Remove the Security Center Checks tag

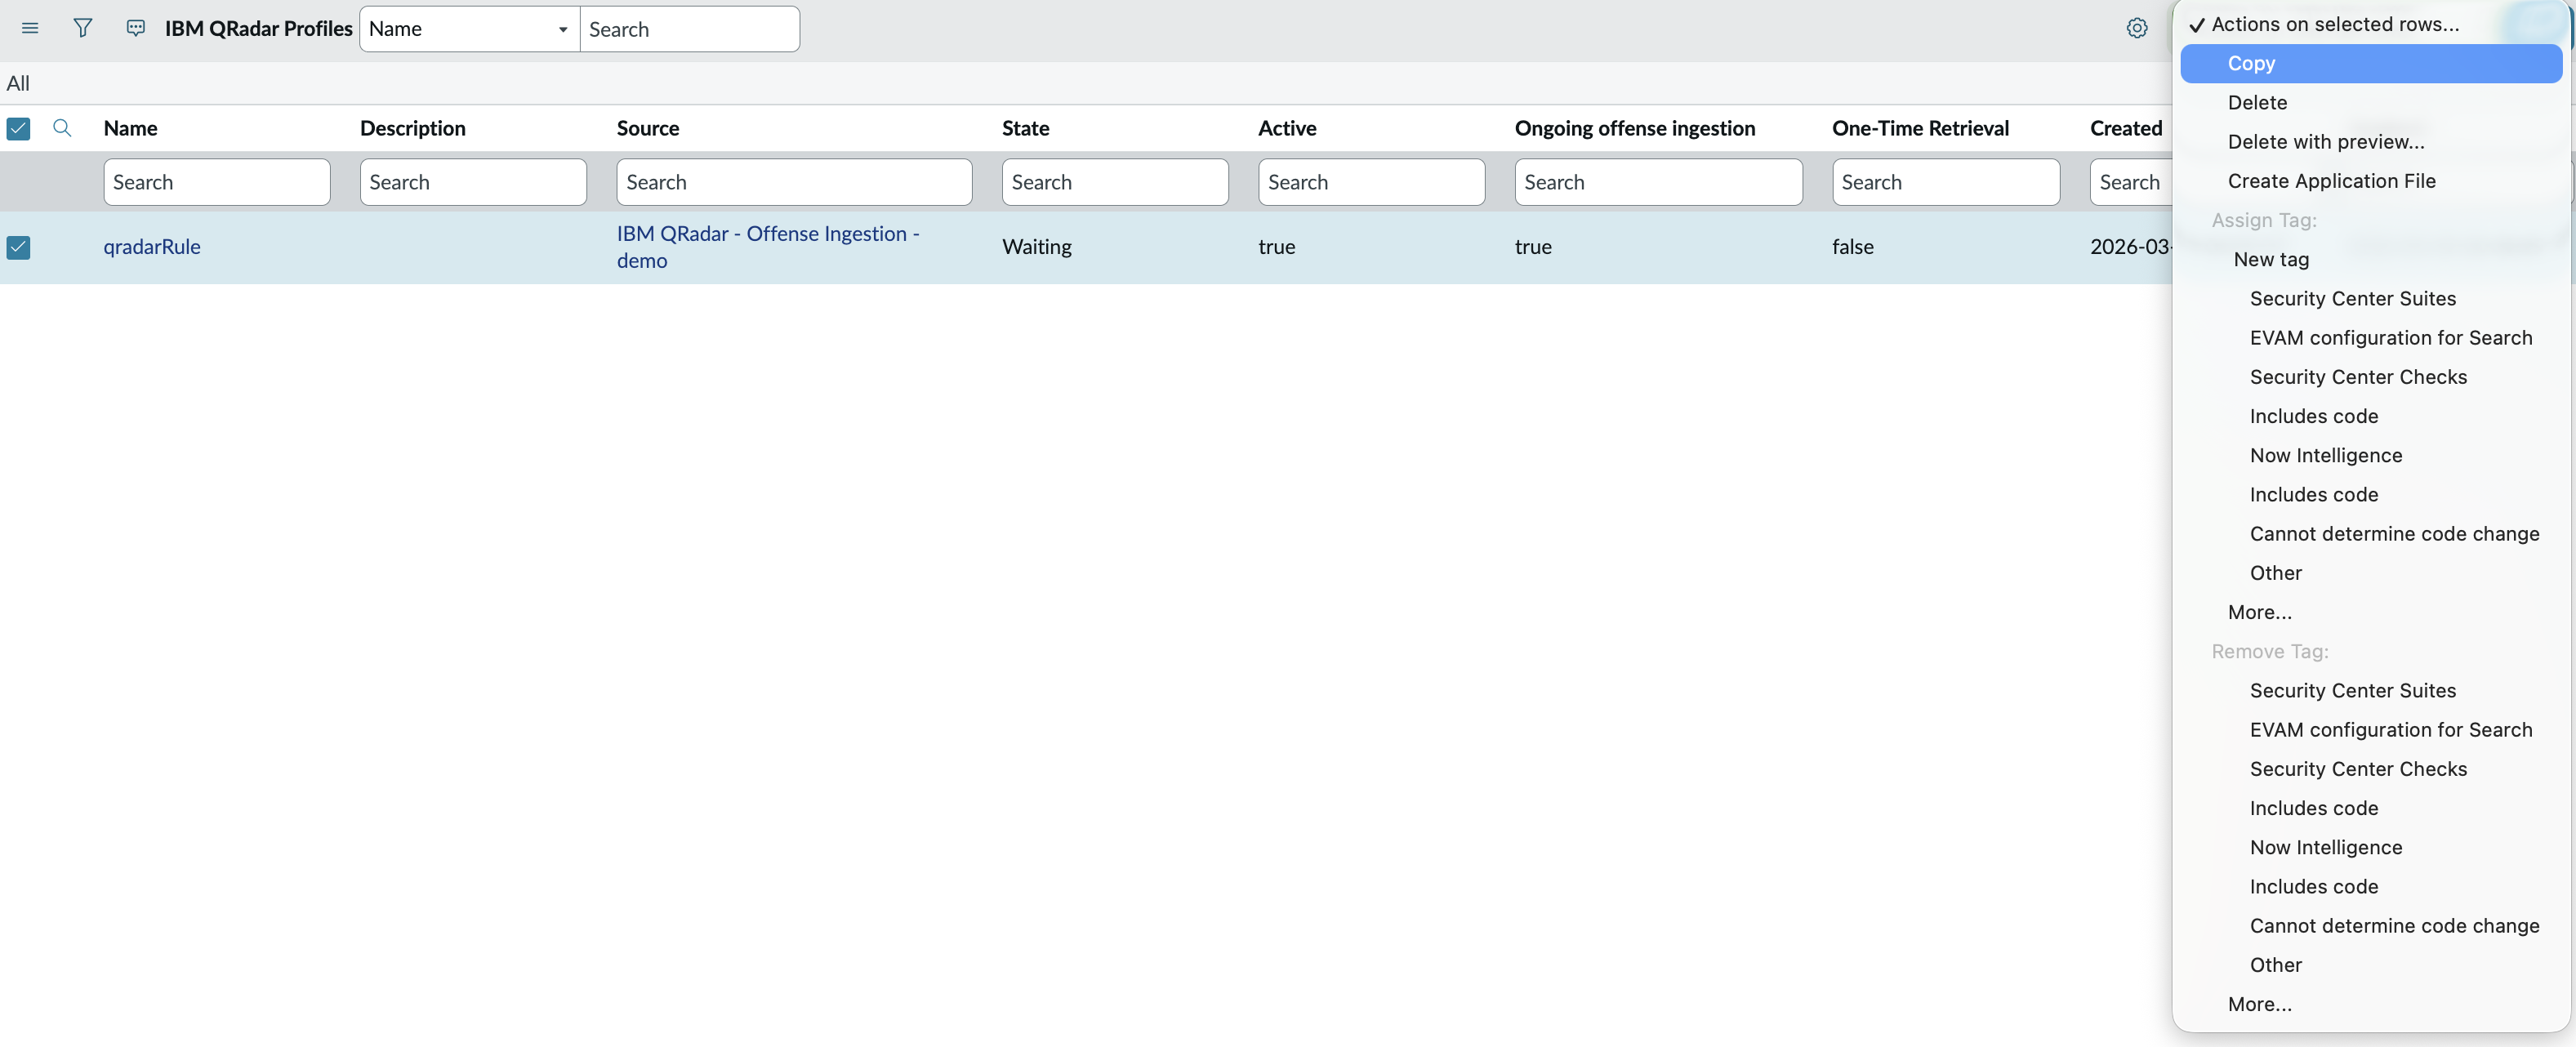coord(2371,769)
